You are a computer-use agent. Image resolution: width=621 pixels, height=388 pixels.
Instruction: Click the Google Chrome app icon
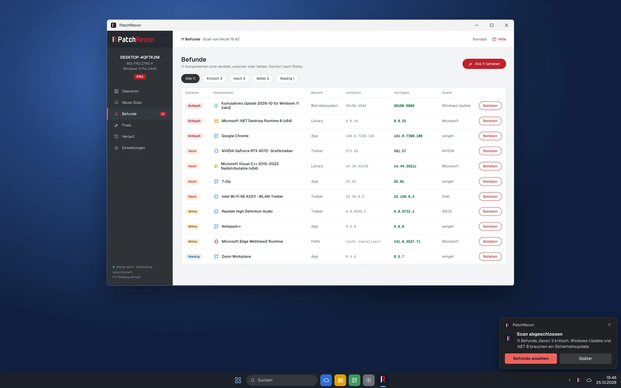click(x=216, y=136)
